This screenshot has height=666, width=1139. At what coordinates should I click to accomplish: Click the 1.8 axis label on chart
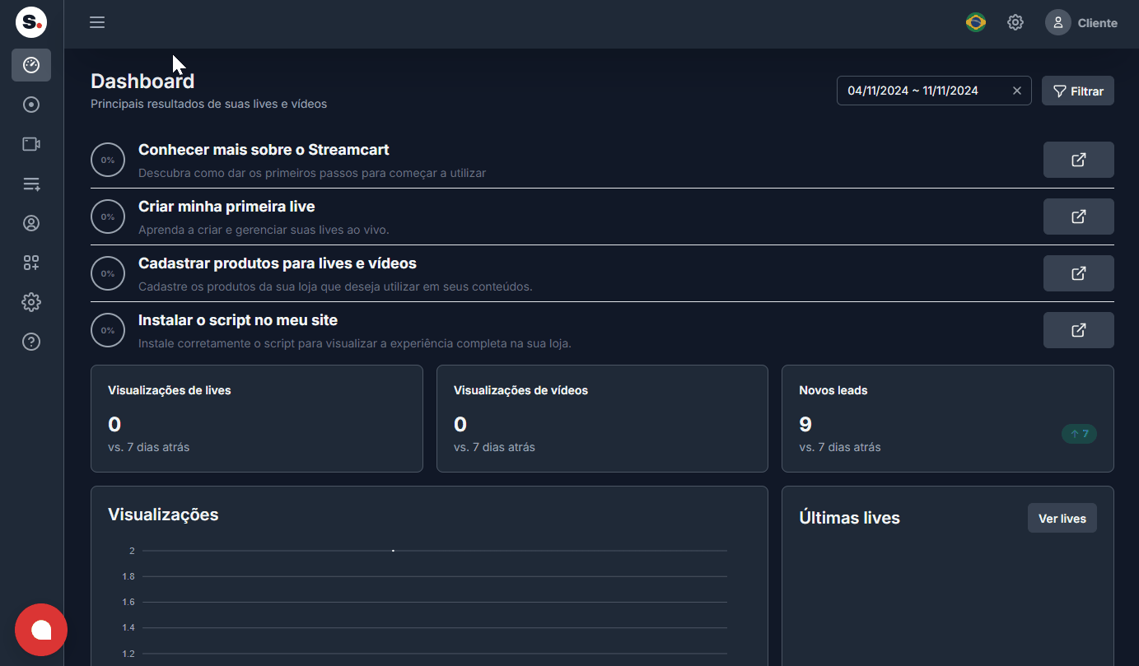click(x=128, y=576)
